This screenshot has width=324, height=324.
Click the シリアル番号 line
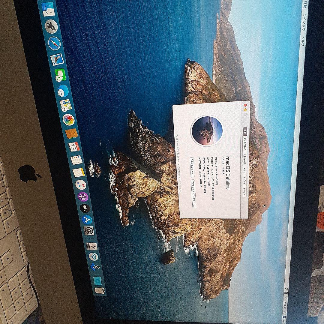200,172
